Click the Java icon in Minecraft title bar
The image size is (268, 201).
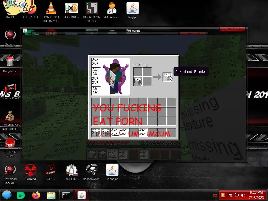[25, 31]
